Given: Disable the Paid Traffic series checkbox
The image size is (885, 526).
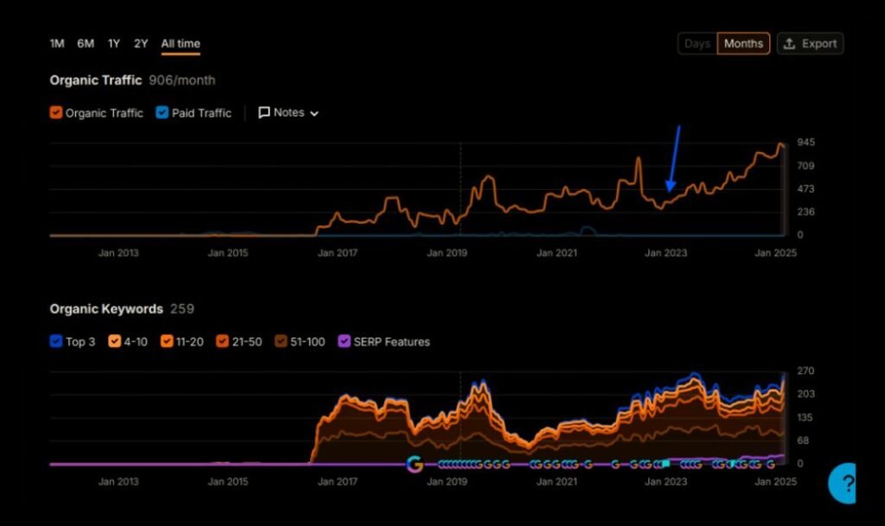Looking at the screenshot, I should pyautogui.click(x=162, y=112).
